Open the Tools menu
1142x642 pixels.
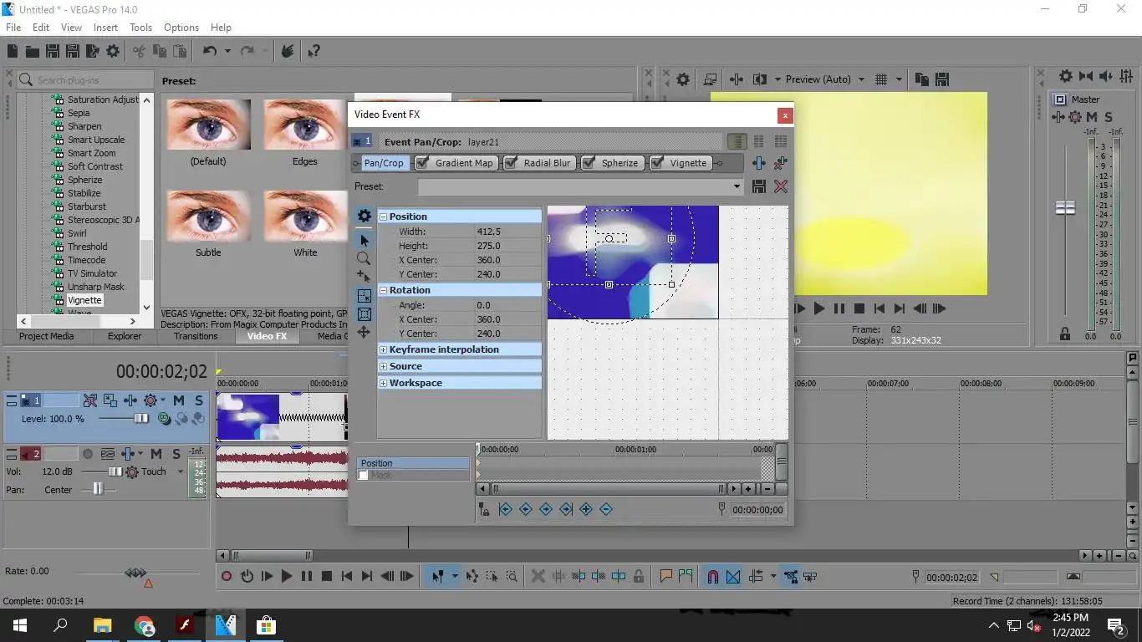coord(140,28)
